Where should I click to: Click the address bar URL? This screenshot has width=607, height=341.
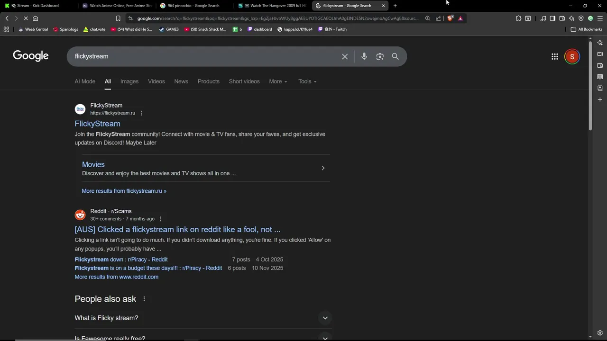(278, 18)
